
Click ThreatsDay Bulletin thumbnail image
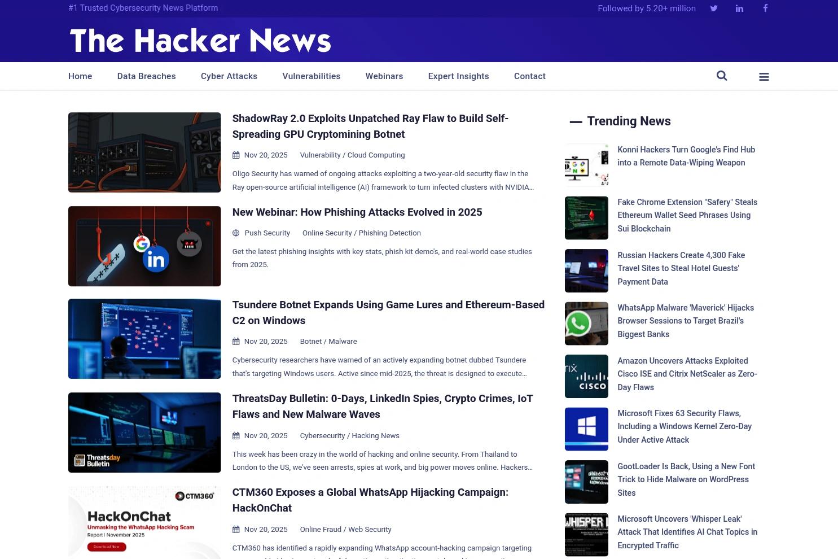[x=144, y=433]
